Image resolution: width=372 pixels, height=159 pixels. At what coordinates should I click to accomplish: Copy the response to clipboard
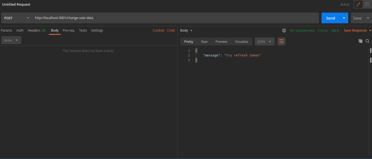(x=360, y=41)
